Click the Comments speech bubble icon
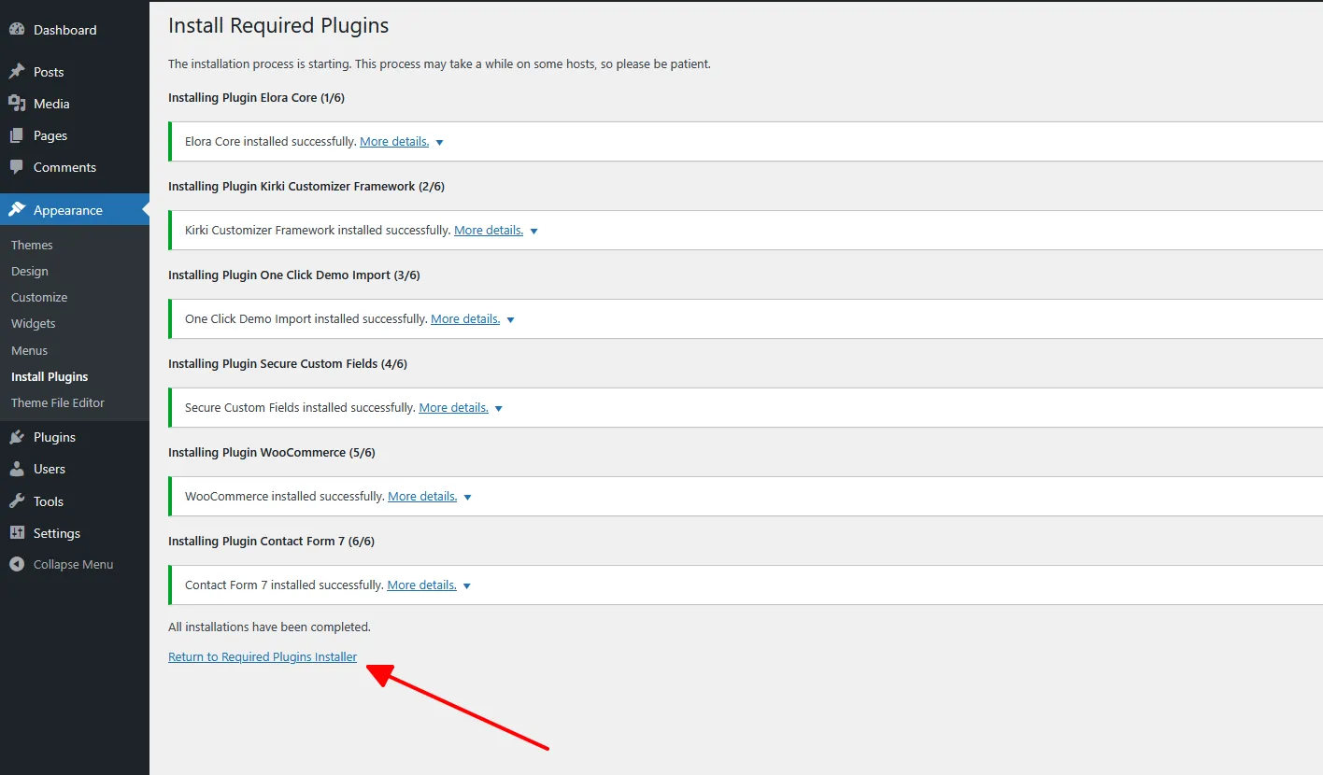Viewport: 1323px width, 775px height. [x=17, y=167]
